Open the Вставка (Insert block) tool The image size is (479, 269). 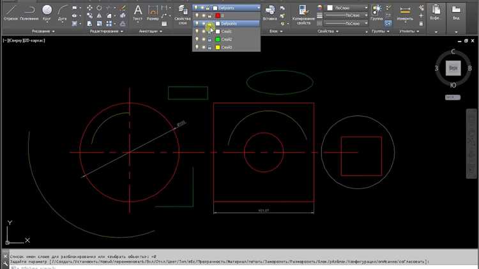click(x=270, y=13)
